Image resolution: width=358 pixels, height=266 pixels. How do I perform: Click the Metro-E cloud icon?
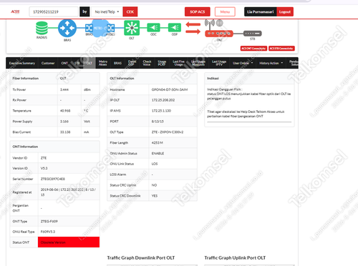(100, 28)
